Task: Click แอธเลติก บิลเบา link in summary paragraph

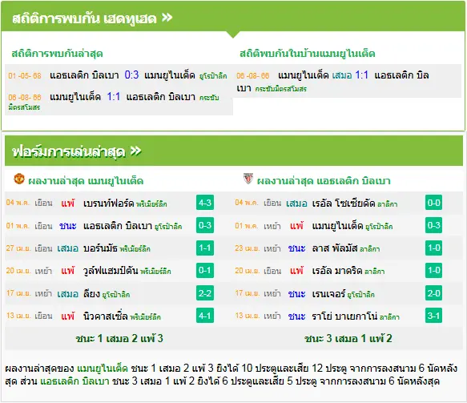Action: point(74,381)
